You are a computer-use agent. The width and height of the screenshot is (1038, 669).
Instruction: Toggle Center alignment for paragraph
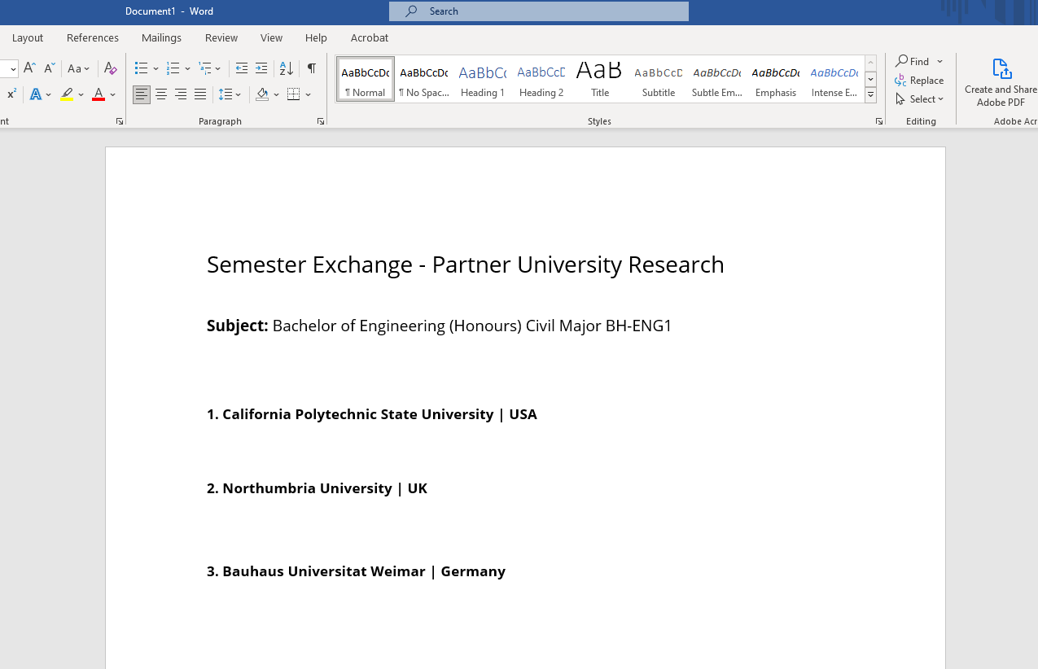coord(161,94)
